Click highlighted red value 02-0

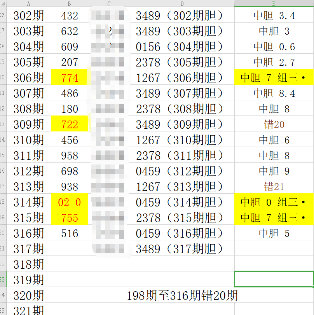tap(70, 202)
